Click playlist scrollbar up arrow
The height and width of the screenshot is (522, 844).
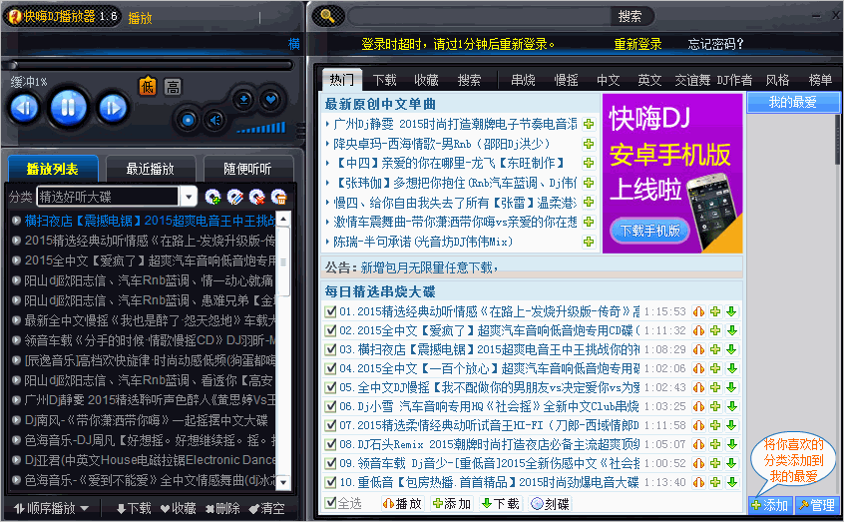tap(283, 219)
